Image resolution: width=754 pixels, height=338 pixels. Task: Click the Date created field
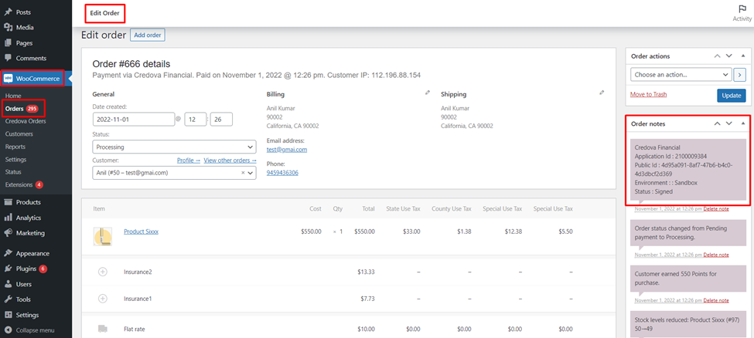[x=133, y=119]
